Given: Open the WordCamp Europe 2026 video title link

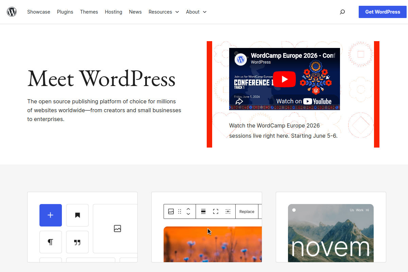Looking at the screenshot, I should (293, 56).
